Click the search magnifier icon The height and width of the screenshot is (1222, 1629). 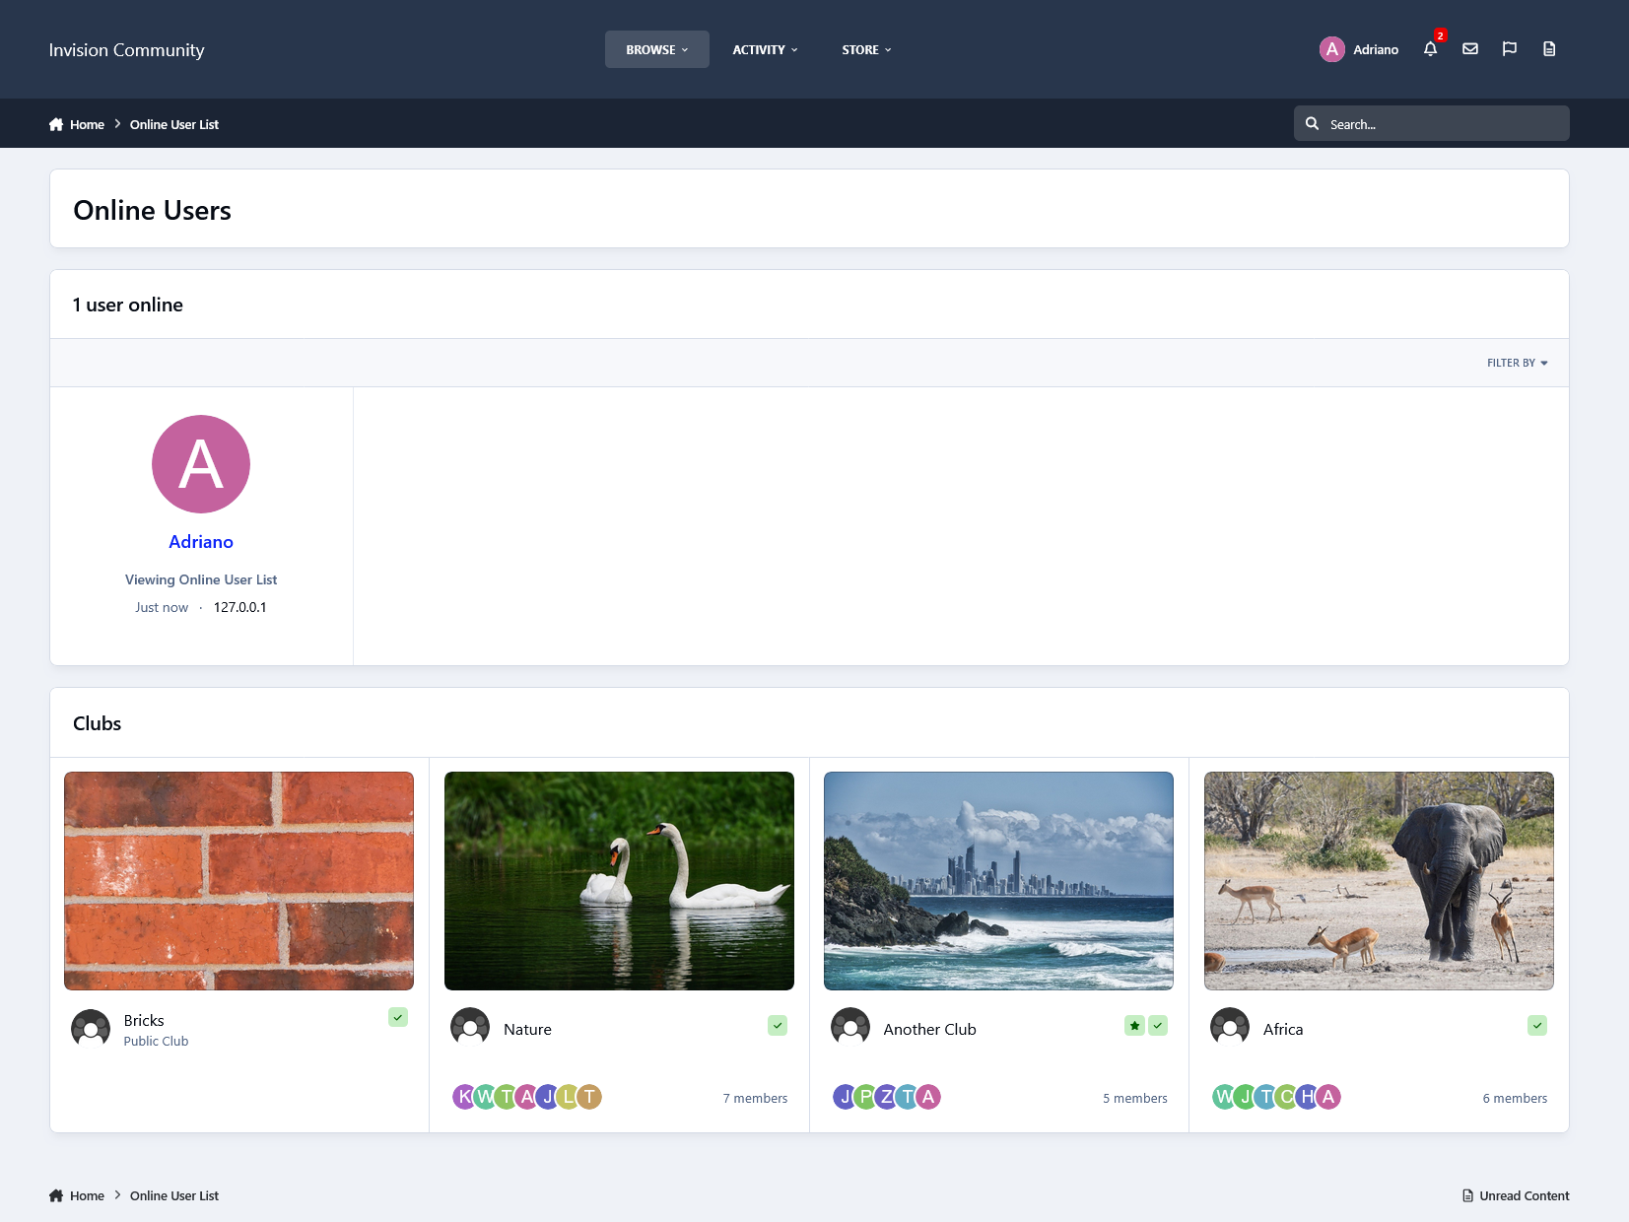click(1312, 124)
